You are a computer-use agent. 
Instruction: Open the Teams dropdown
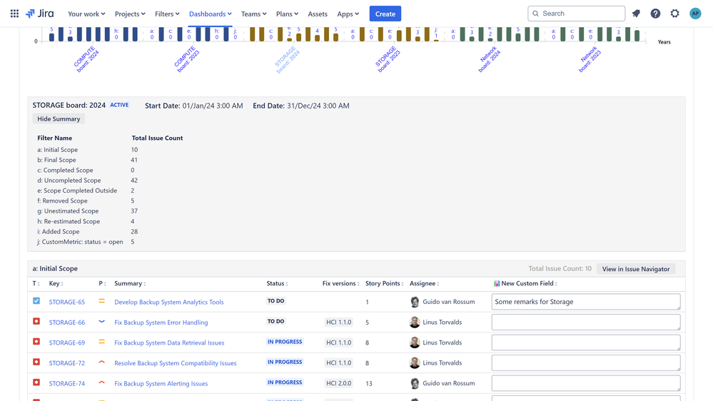(x=254, y=14)
